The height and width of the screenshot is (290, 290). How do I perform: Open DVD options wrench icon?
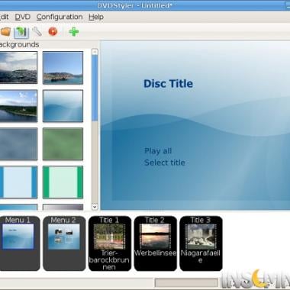coord(37,31)
